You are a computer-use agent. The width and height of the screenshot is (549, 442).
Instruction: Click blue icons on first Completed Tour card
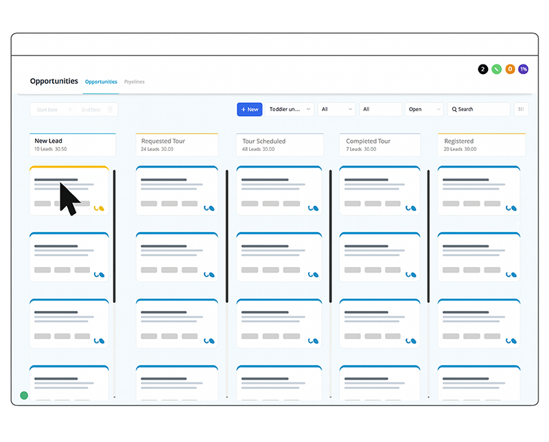[410, 209]
